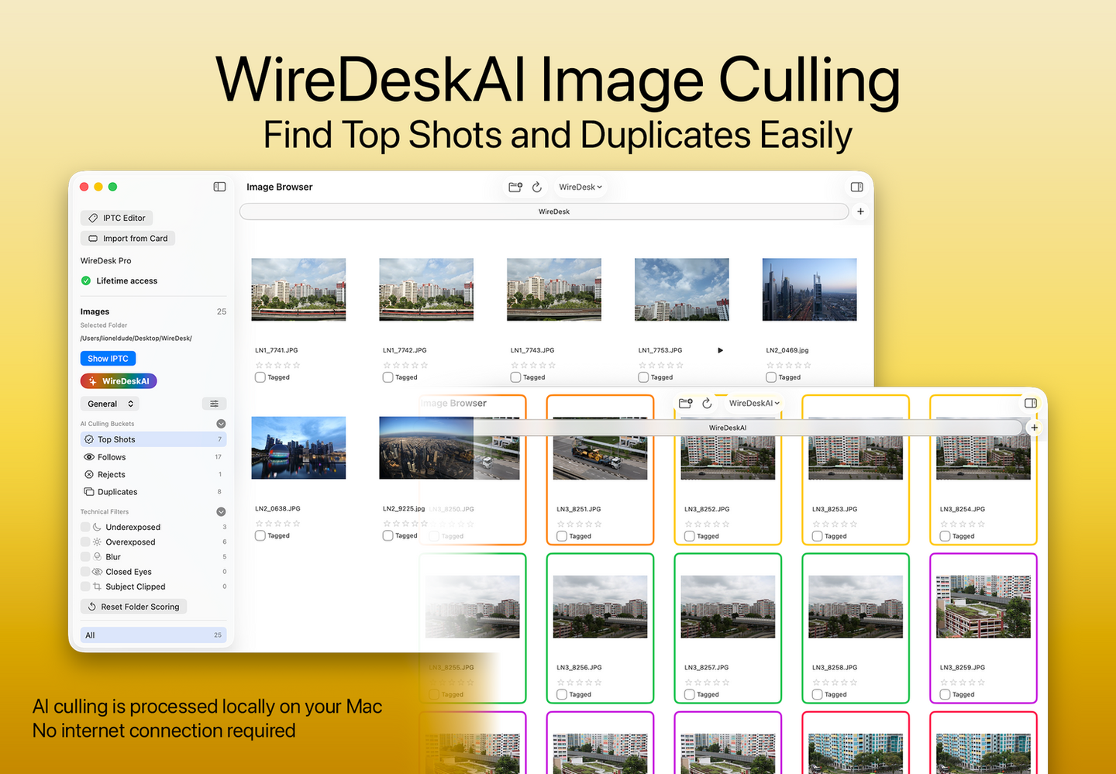The image size is (1116, 774).
Task: Open the WireDesk dropdown in the back window toolbar
Action: 580,187
